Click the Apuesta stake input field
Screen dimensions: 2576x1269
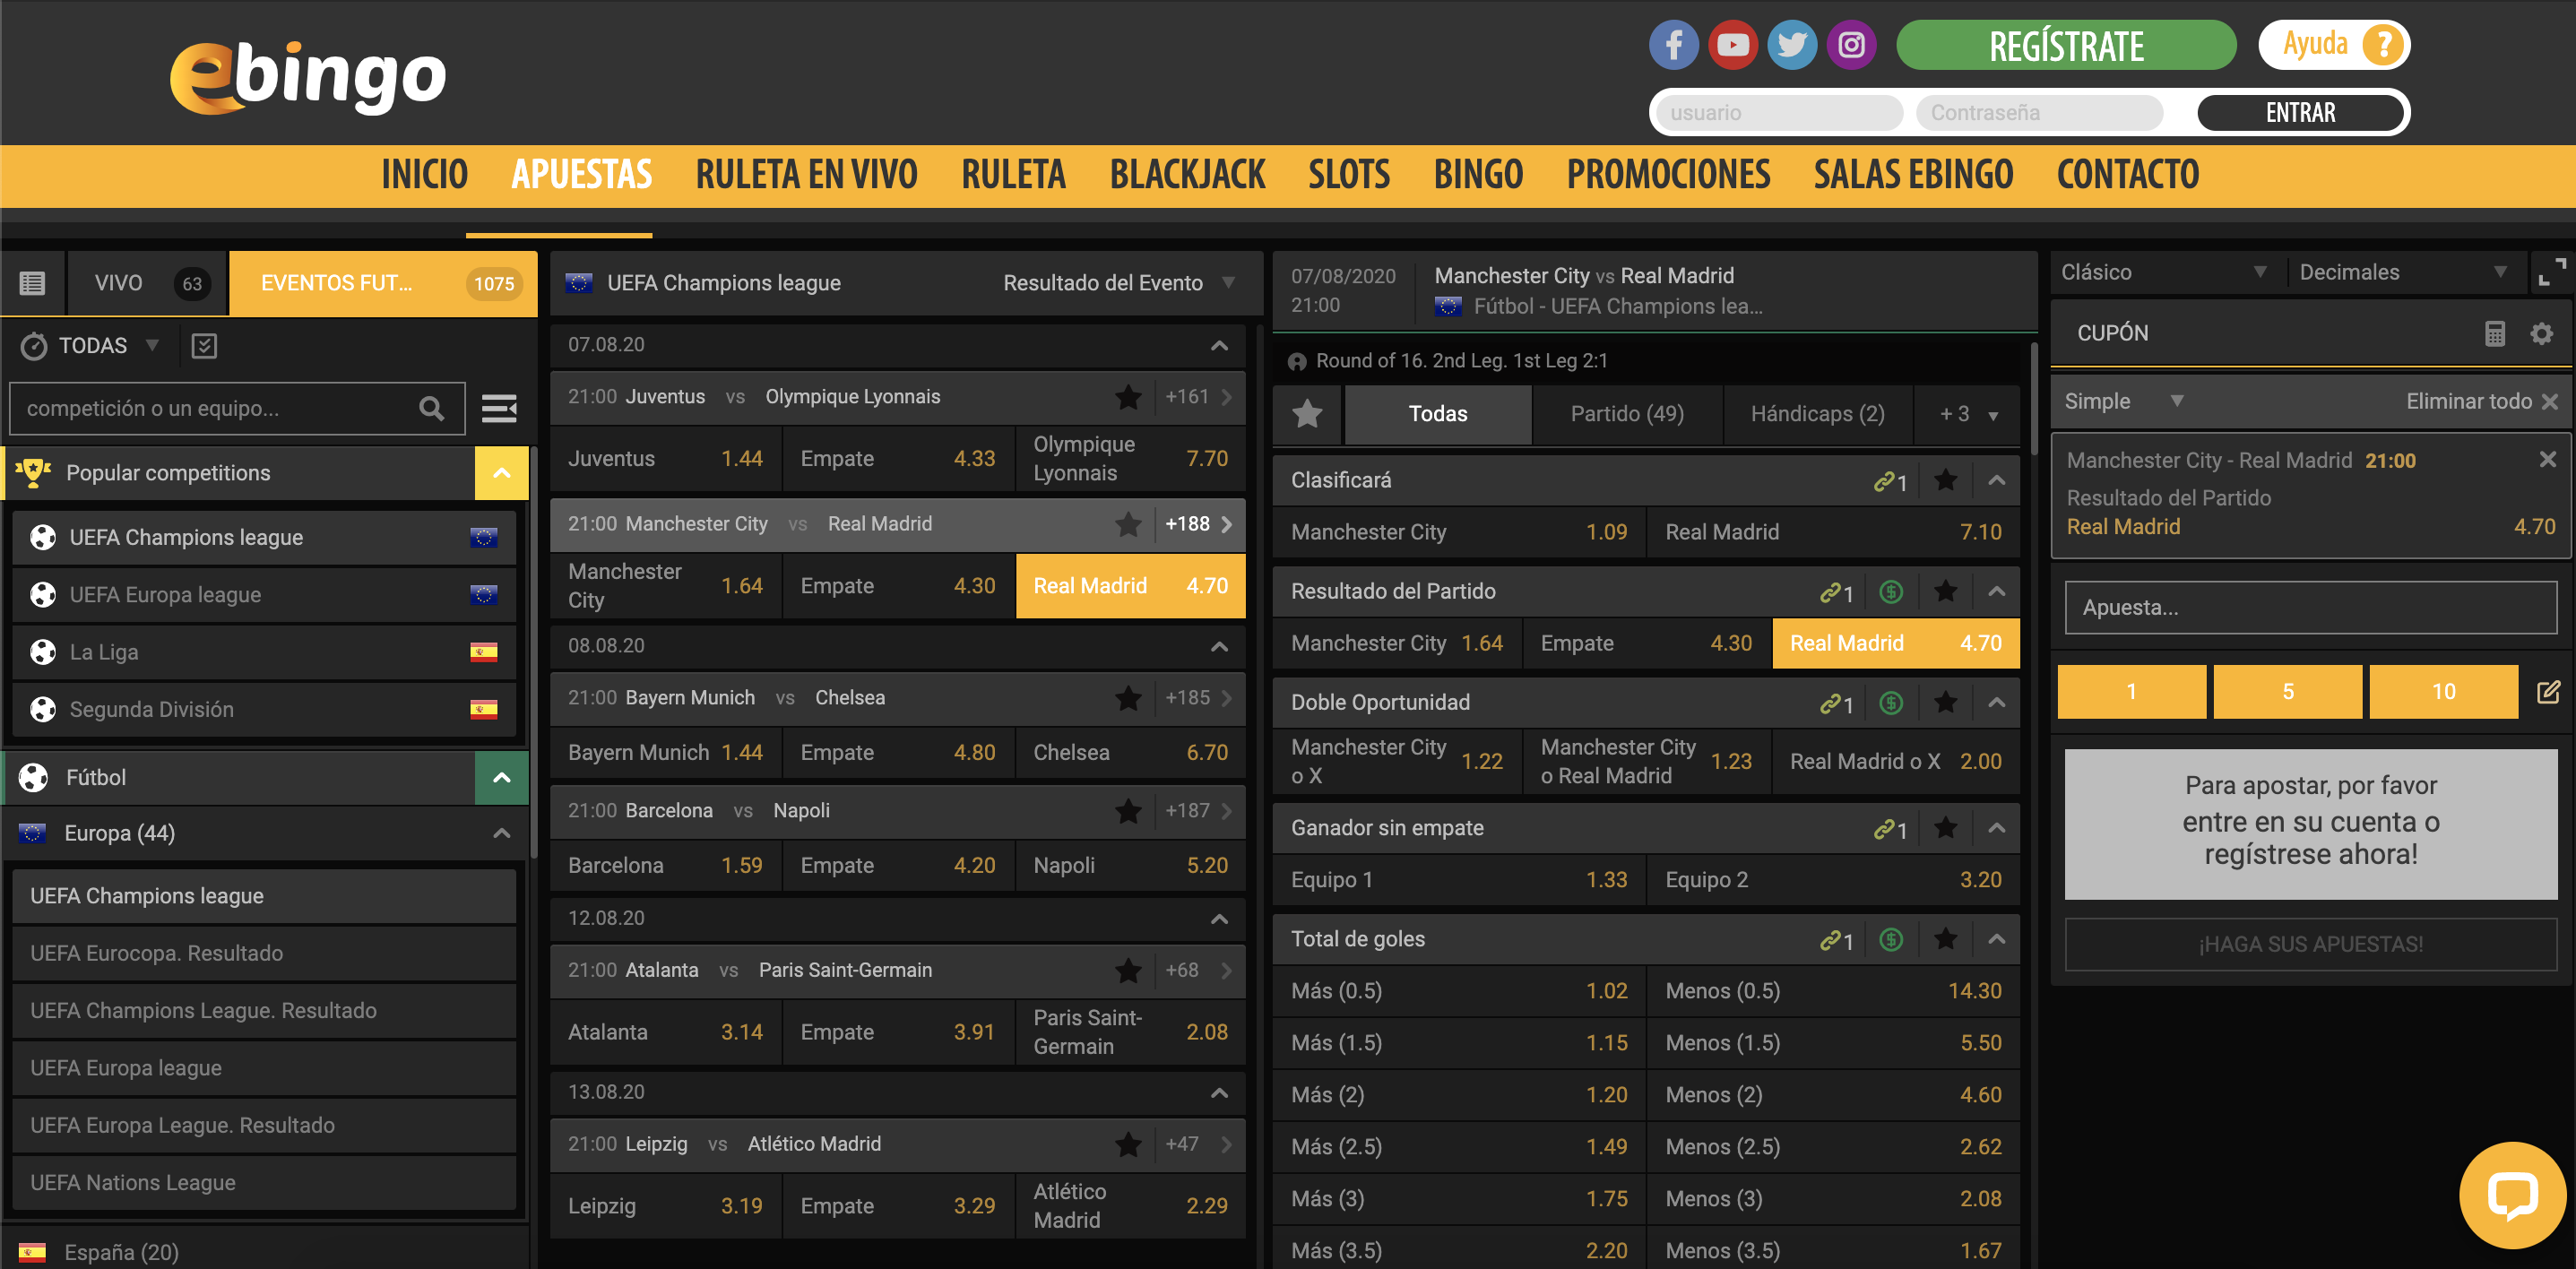[x=2310, y=607]
